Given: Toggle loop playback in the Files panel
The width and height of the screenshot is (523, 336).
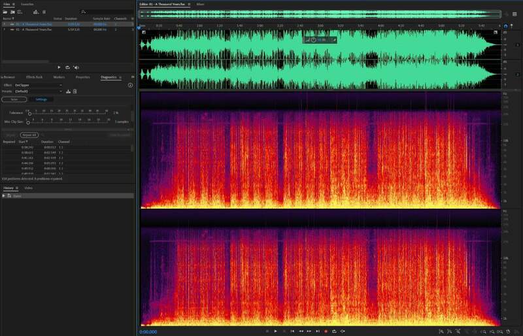Looking at the screenshot, I should coord(67,67).
